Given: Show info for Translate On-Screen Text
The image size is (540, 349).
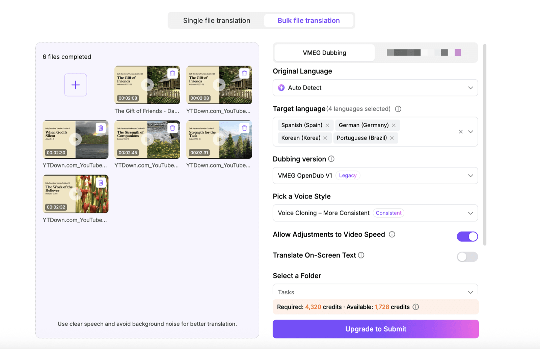Looking at the screenshot, I should pos(361,255).
